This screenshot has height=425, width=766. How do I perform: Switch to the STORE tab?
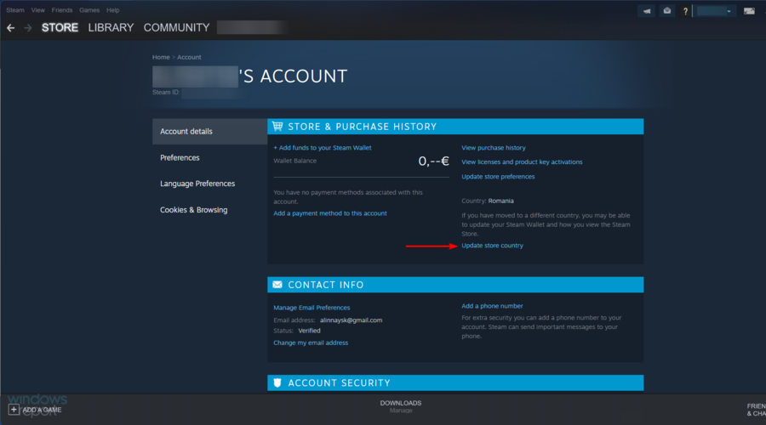[60, 28]
